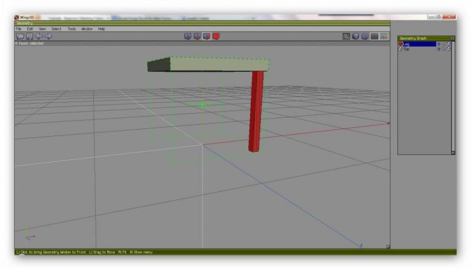Toggle visibility eye for Leg object
Screen dimensions: 471x269
tap(439, 44)
